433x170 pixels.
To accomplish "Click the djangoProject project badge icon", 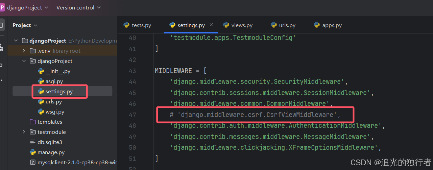I will click(x=2, y=7).
